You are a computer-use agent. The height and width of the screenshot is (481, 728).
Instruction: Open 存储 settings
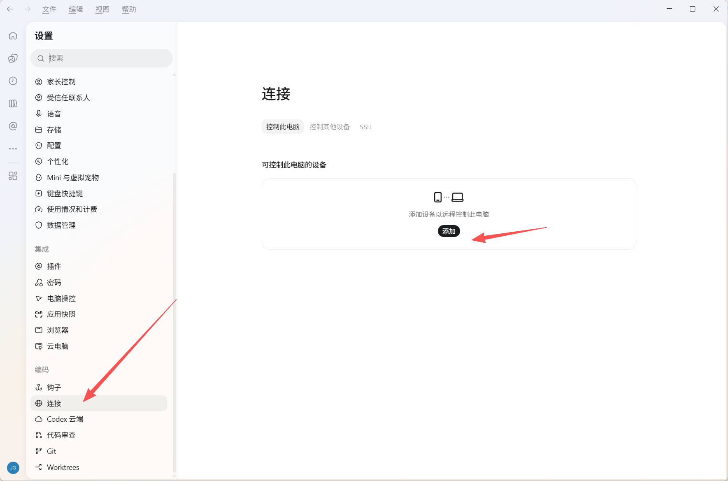(x=99, y=130)
